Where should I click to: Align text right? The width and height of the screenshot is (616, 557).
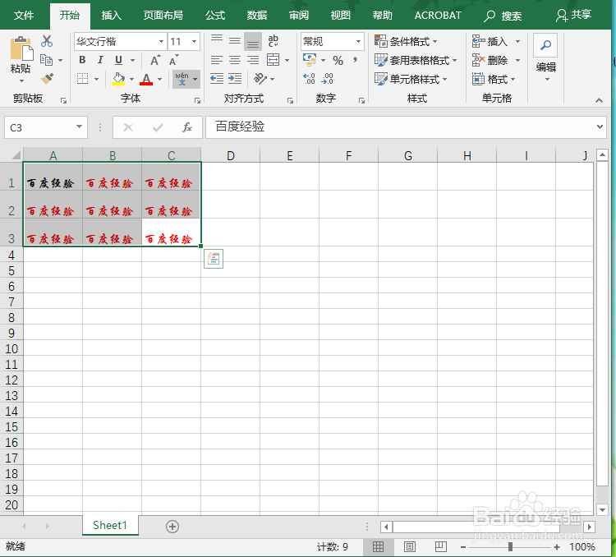[x=253, y=60]
